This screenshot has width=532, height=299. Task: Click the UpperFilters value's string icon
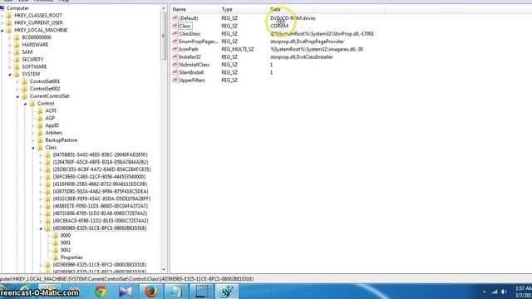(175, 80)
